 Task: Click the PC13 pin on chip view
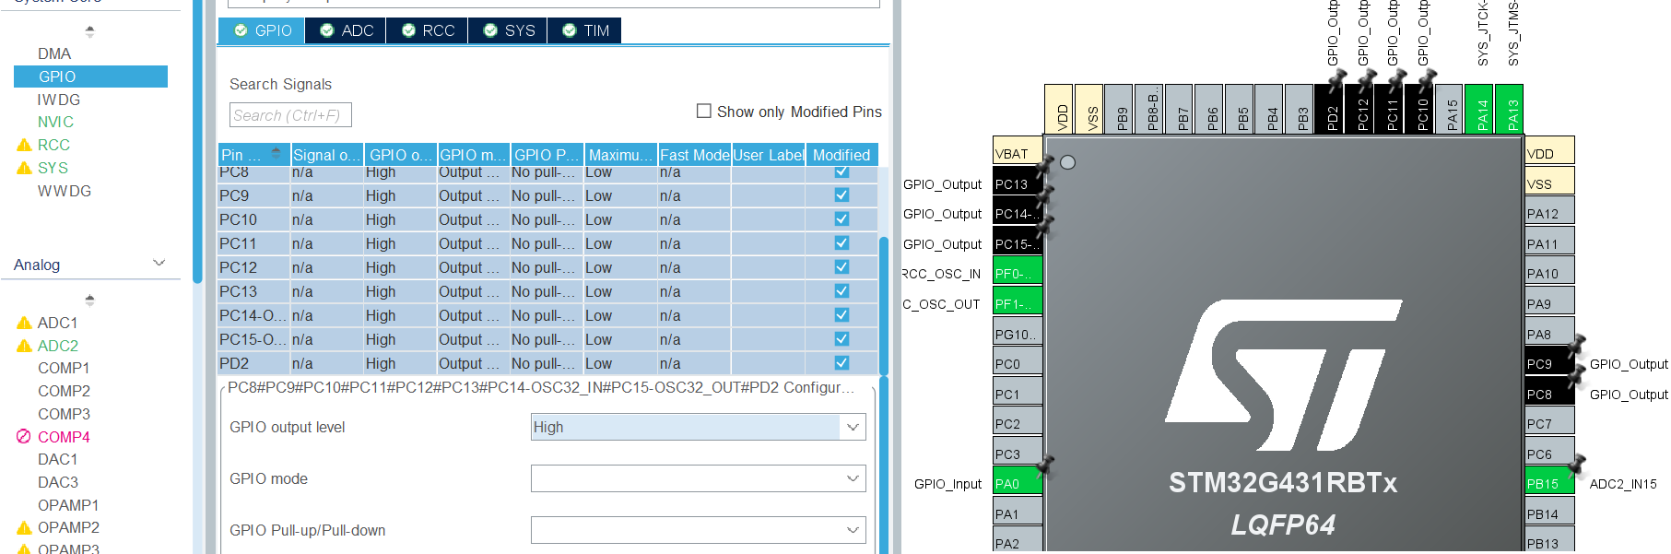[1018, 183]
